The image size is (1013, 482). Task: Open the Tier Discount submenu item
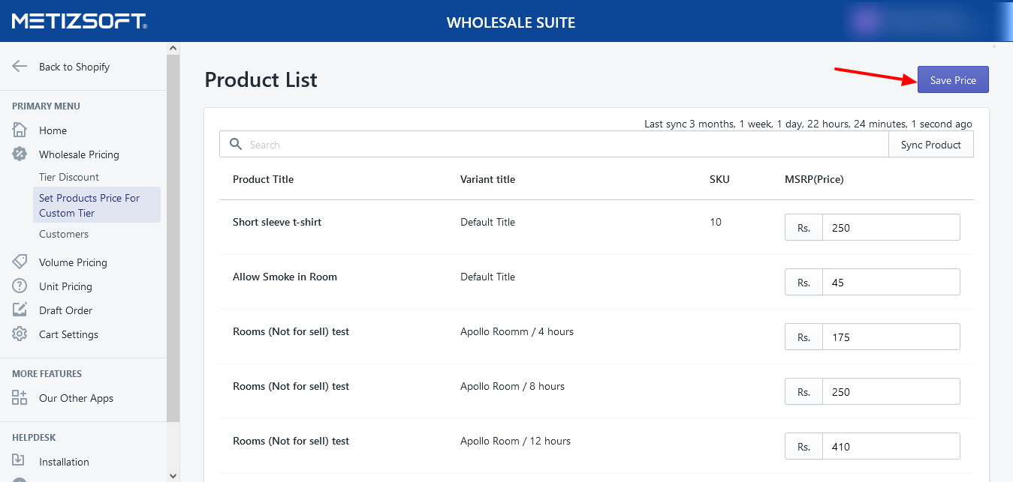(x=69, y=177)
